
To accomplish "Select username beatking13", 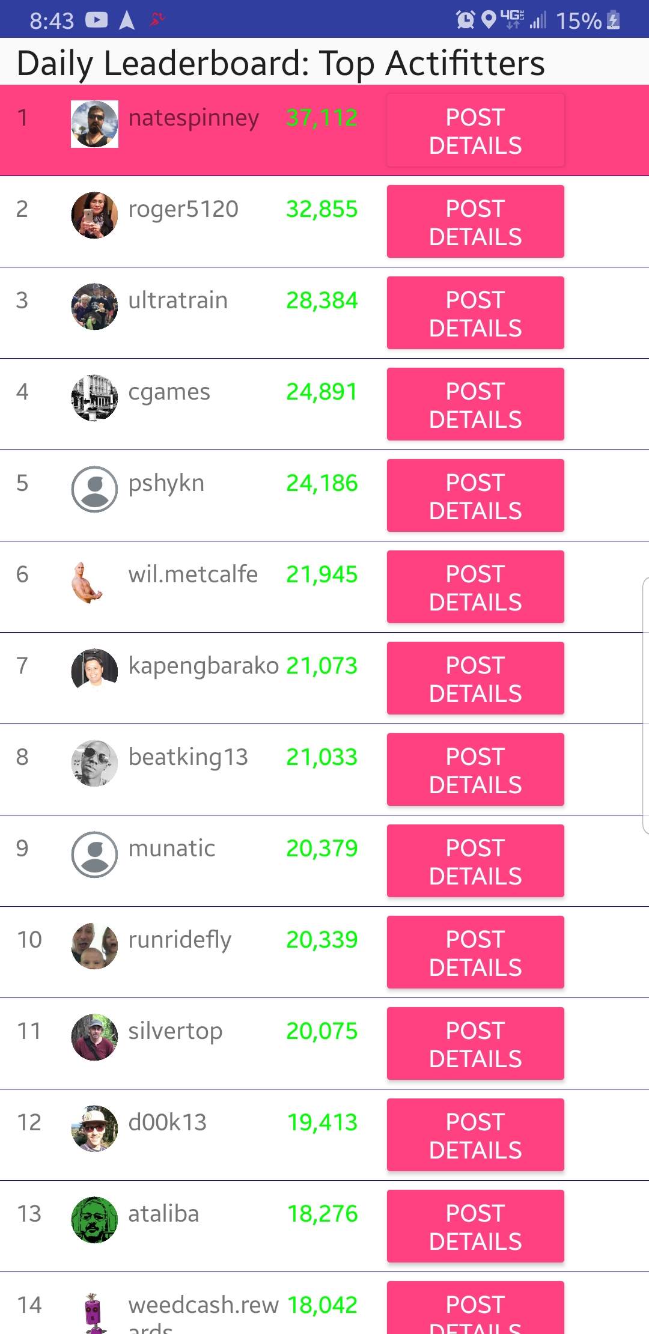I will [188, 757].
